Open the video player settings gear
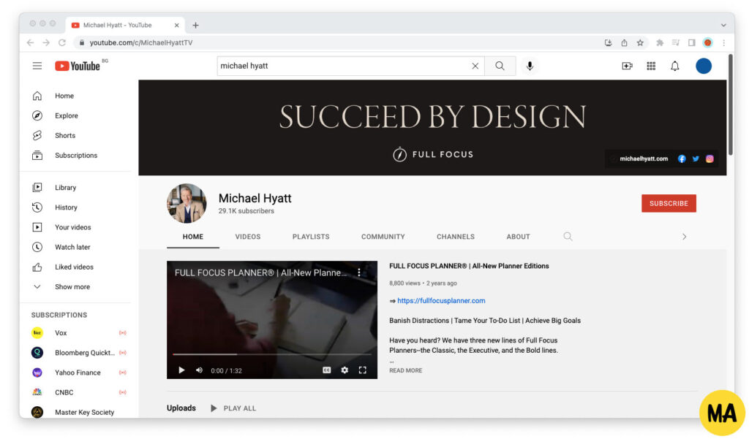This screenshot has height=439, width=749. tap(345, 370)
